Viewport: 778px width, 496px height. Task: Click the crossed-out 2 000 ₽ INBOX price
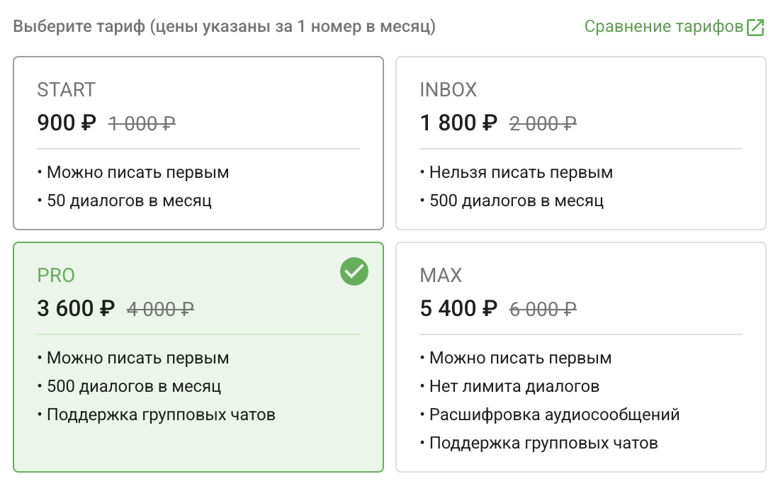[x=543, y=124]
